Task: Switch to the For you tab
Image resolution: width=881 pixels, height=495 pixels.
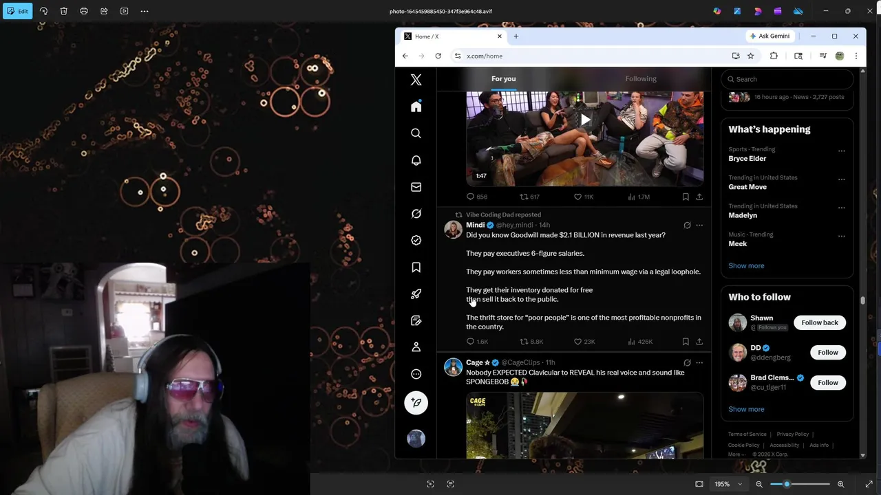Action: [503, 79]
